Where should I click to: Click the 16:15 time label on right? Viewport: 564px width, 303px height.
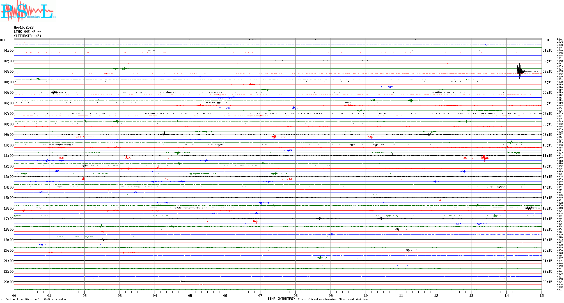547,208
